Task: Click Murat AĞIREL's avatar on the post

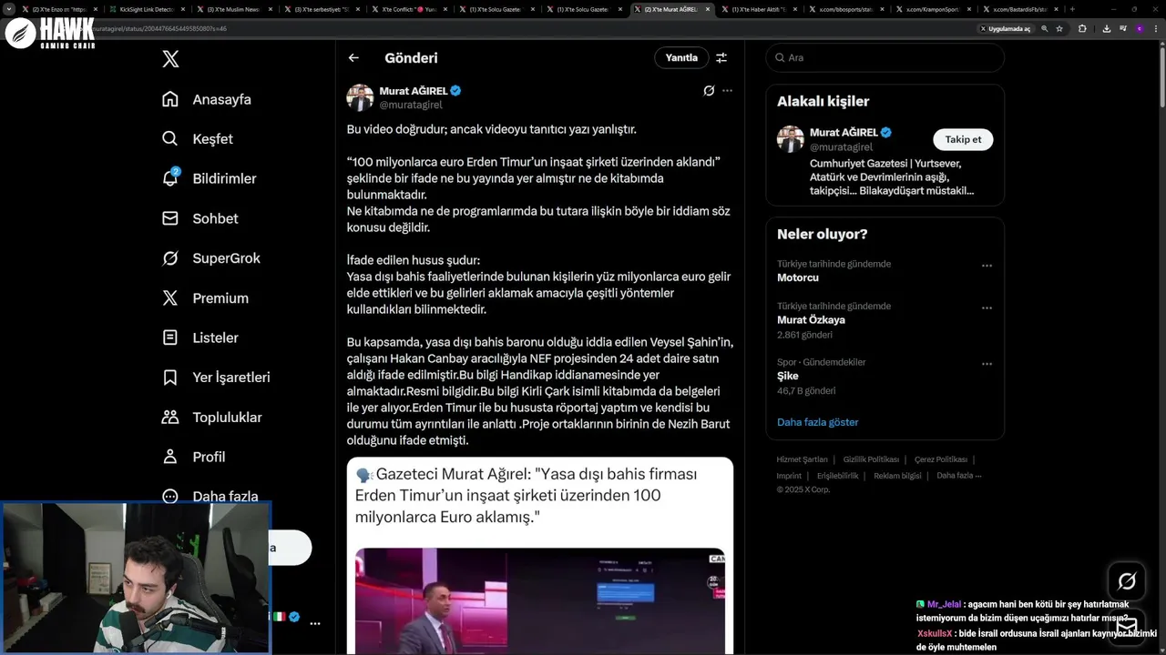Action: coord(360,97)
